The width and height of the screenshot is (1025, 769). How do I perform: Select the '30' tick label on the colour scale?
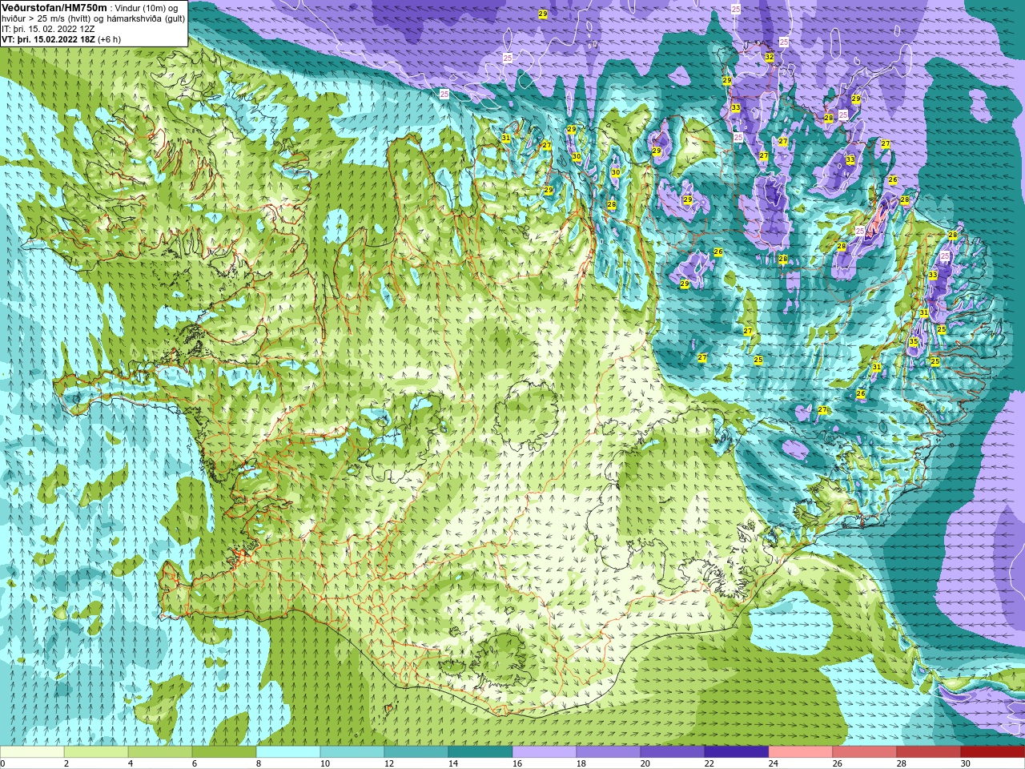point(966,763)
